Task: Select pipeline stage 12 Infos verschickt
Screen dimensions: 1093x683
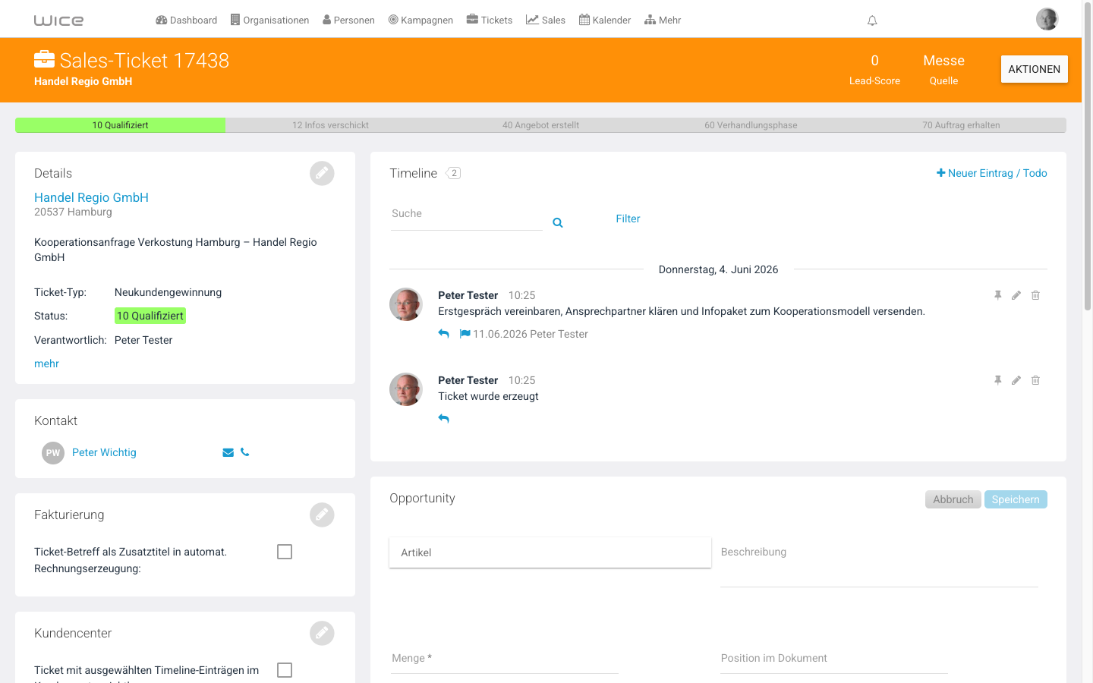Action: [x=330, y=125]
